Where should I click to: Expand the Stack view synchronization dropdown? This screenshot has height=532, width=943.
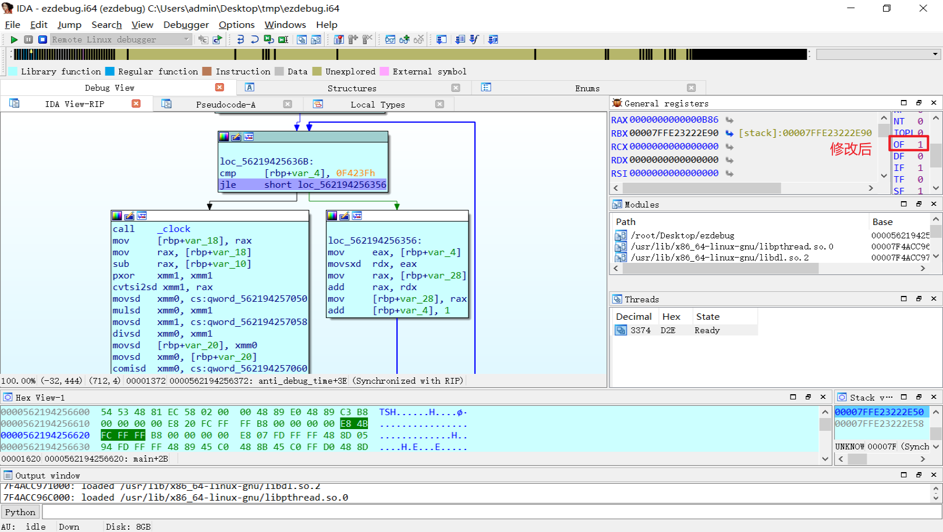[x=935, y=447]
